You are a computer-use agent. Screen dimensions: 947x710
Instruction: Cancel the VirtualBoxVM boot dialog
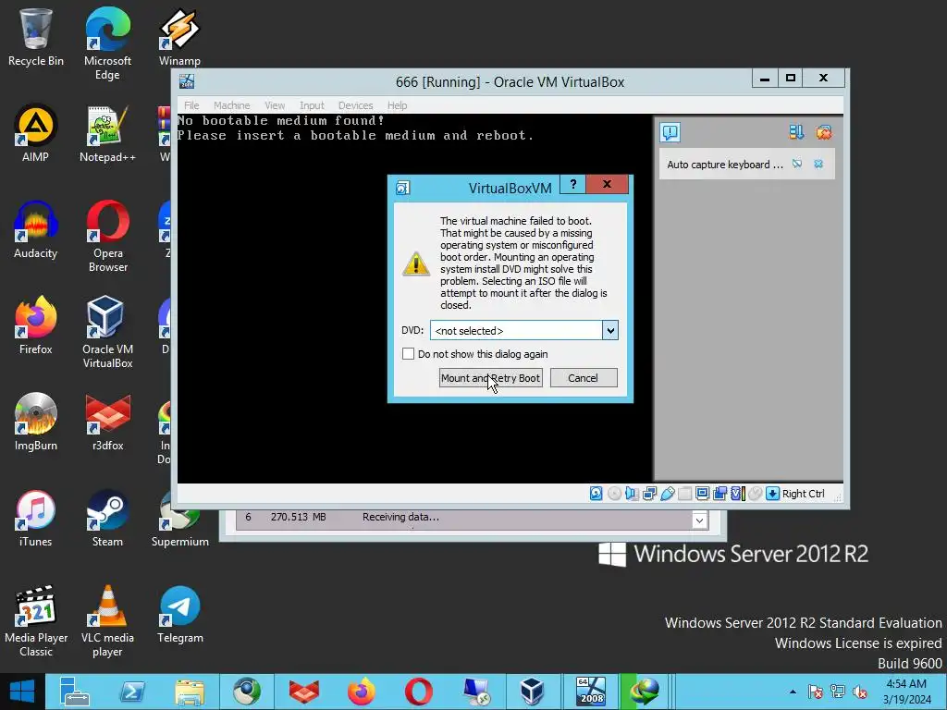pos(584,378)
